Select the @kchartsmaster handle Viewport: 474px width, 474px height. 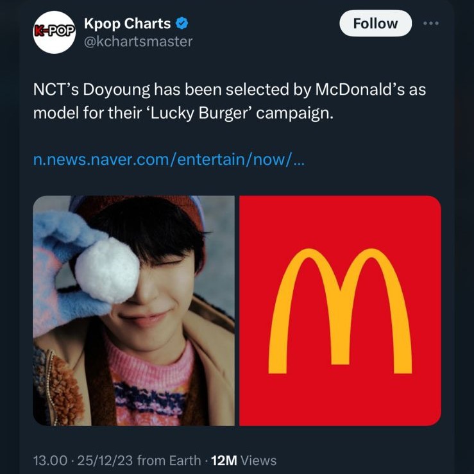tap(139, 42)
